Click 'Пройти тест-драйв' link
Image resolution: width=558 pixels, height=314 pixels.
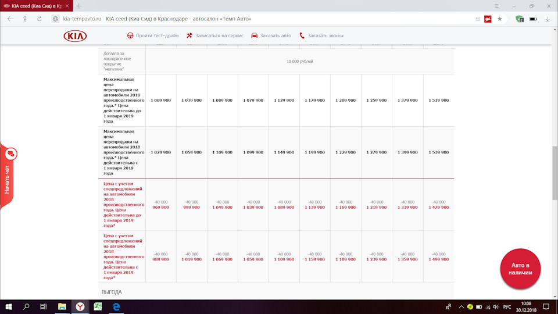(157, 35)
